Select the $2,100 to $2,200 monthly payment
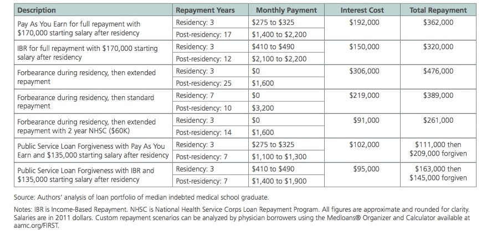Screen dimensions: 497x240 point(278,59)
